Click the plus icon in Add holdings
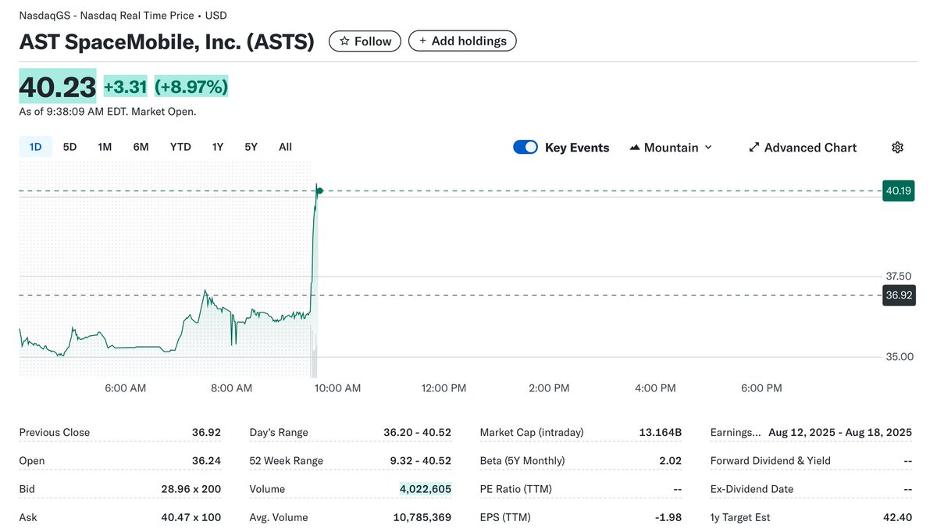This screenshot has height=532, width=937. pyautogui.click(x=422, y=41)
